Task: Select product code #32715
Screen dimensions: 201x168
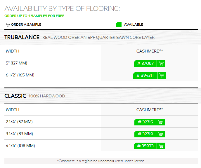Action: click(145, 122)
